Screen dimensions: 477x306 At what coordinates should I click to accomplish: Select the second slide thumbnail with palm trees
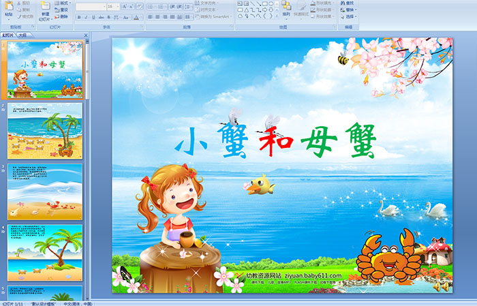(45, 130)
